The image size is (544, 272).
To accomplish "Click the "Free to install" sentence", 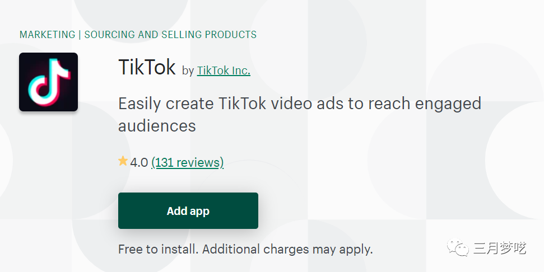I will 159,249.
